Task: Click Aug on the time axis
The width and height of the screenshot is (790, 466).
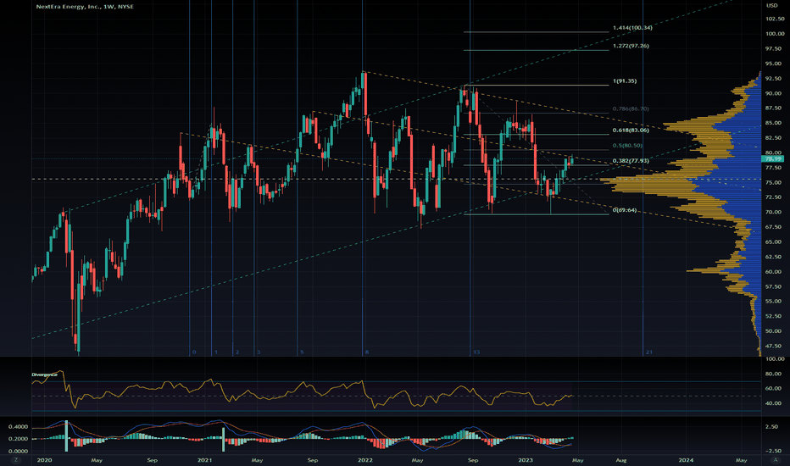Action: click(x=621, y=460)
